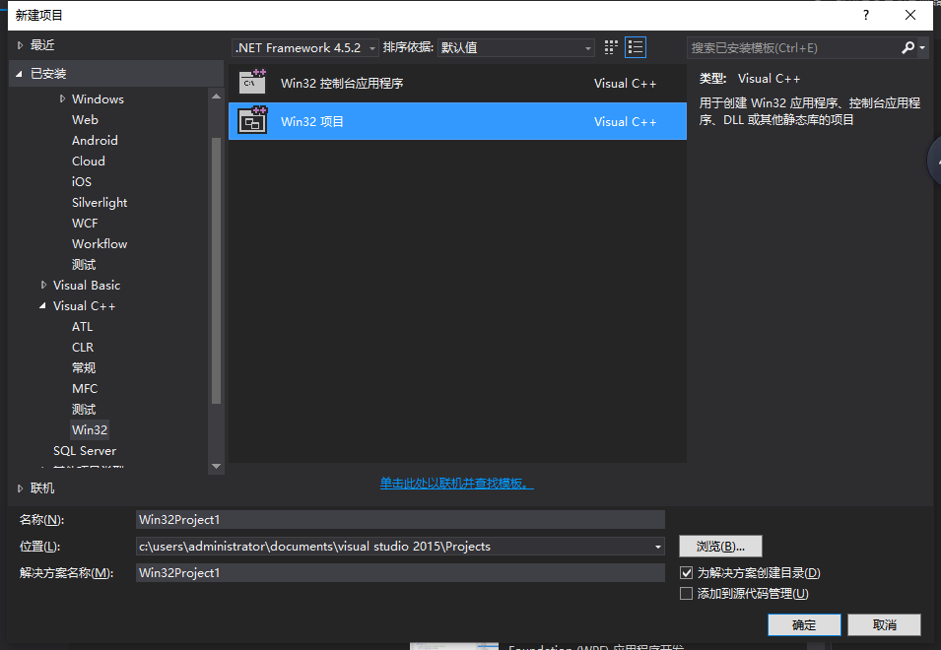Screen dimensions: 941x650
Task: Open the 单击此处以联机并查找模板 link
Action: [x=456, y=484]
